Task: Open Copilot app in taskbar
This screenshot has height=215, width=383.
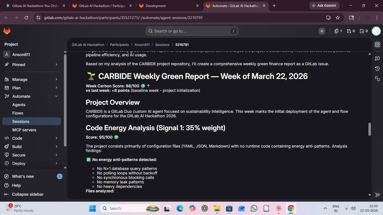Action: (192, 208)
